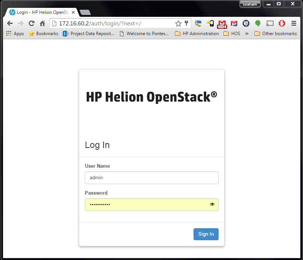The height and width of the screenshot is (260, 303).
Task: Click the Google Cast extension icon
Action: pyautogui.click(x=270, y=24)
